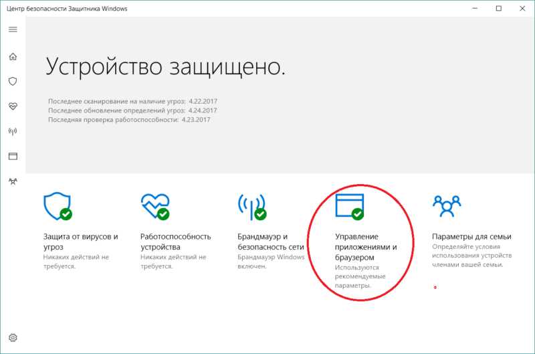Click 'Брандмауэр Windows включен.' description

(x=271, y=262)
